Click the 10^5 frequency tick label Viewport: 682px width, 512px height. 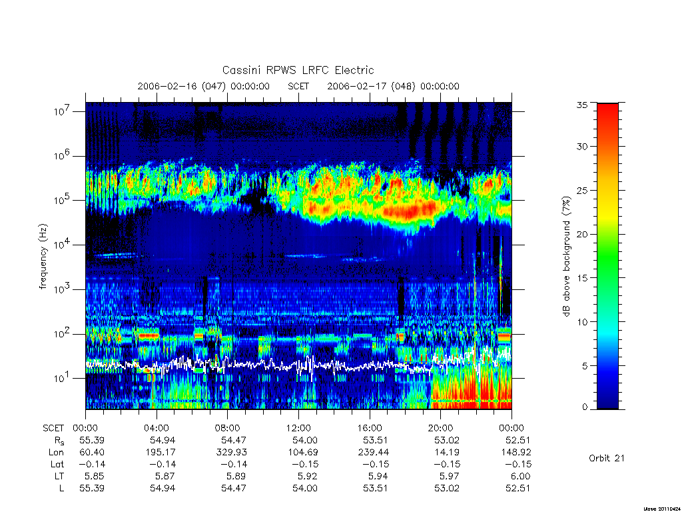(63, 200)
